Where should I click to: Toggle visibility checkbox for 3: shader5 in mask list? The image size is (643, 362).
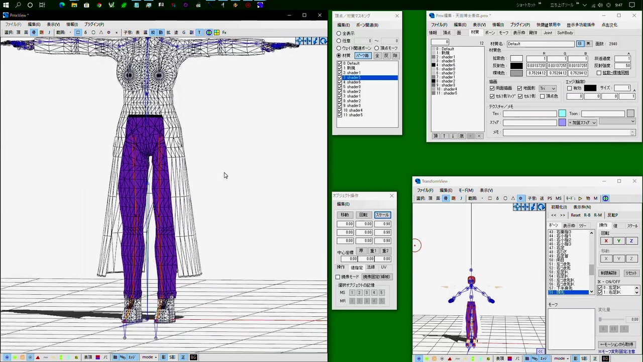tap(340, 77)
